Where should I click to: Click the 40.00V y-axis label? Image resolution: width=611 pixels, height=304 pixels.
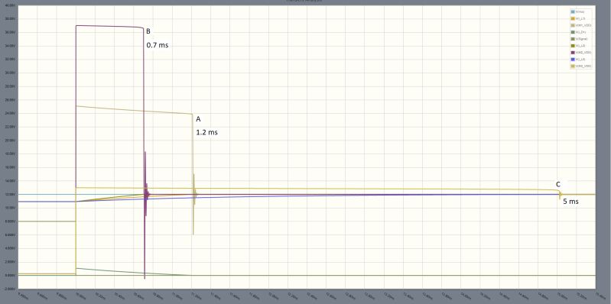click(x=9, y=5)
